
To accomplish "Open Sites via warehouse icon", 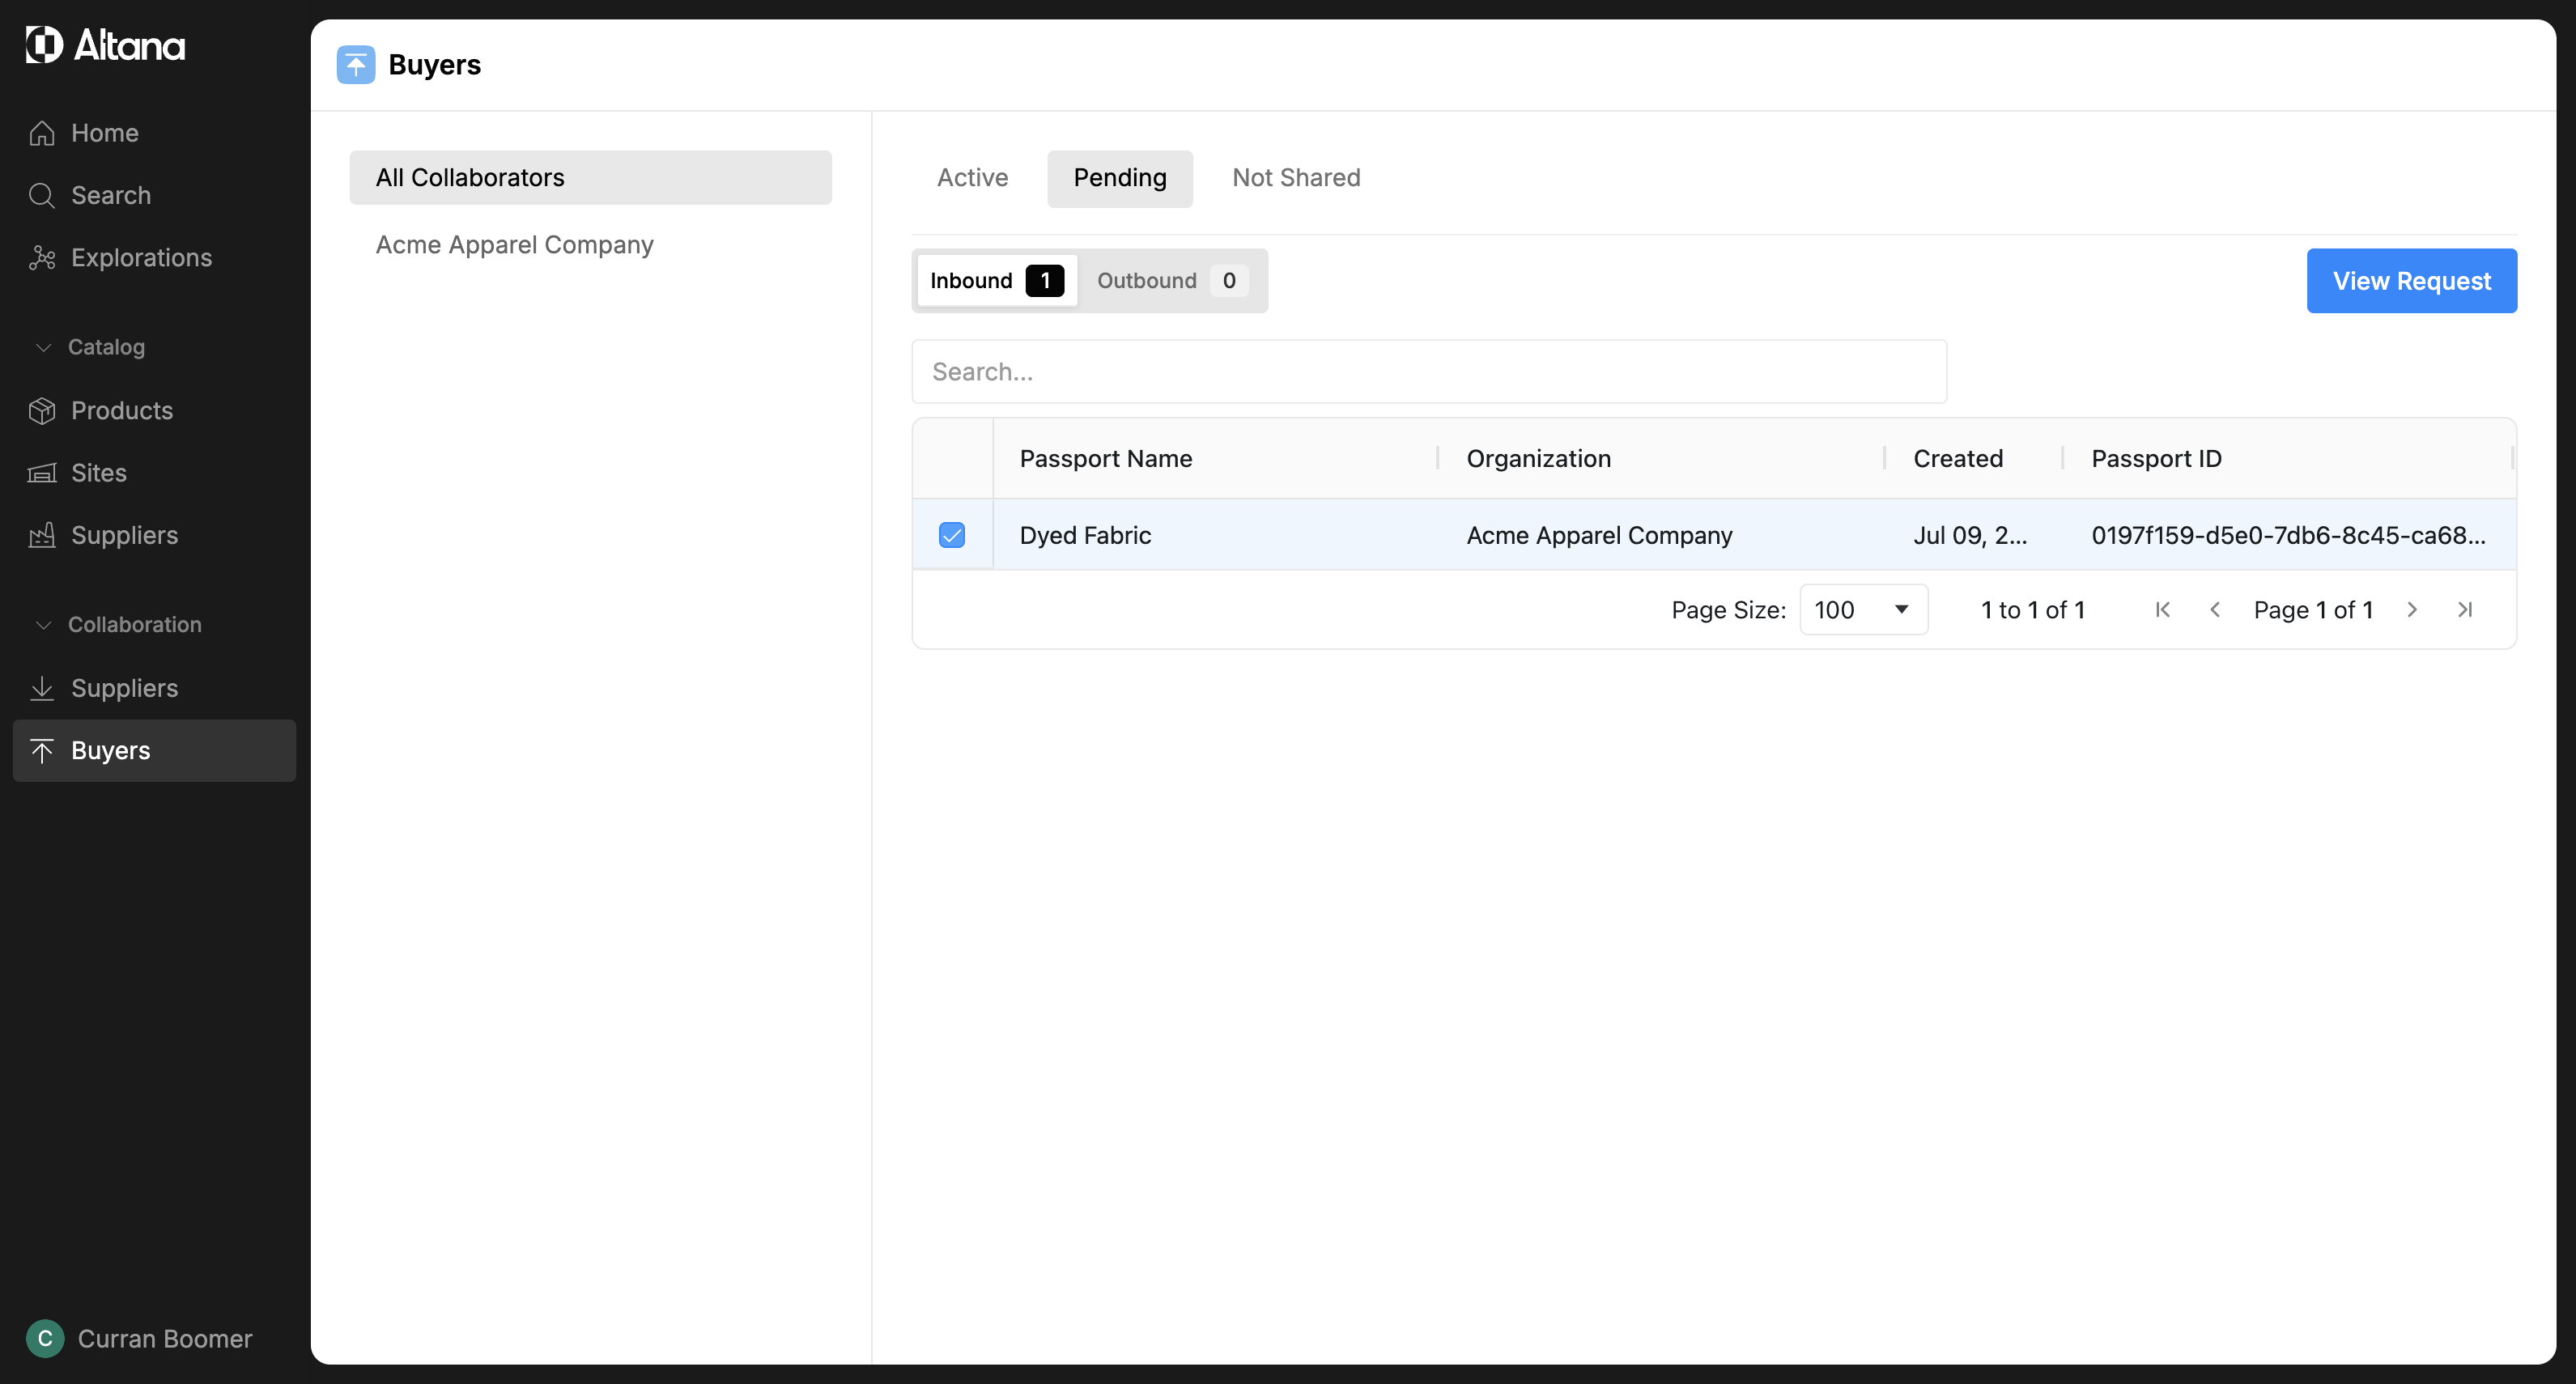I will [42, 473].
